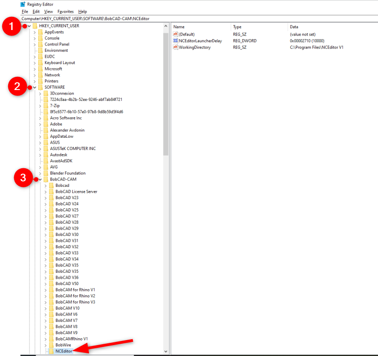Expand the Microsoft key
The image size is (378, 356).
[x=35, y=69]
